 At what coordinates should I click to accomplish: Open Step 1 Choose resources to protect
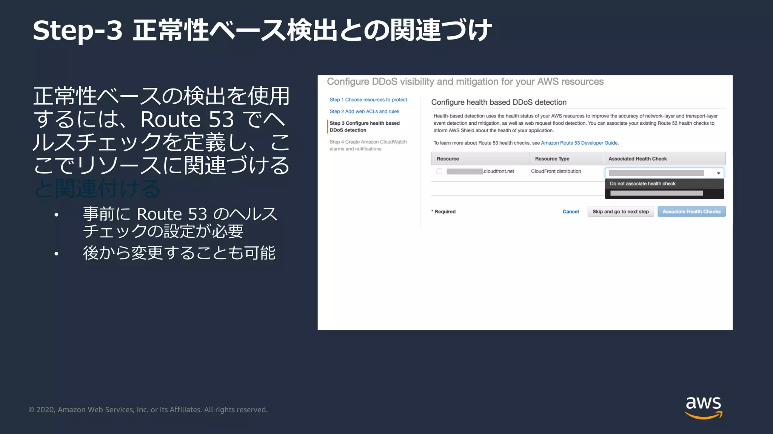[368, 100]
